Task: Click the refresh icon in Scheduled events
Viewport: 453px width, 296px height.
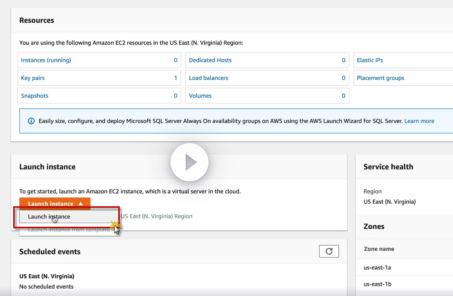Action: click(329, 251)
